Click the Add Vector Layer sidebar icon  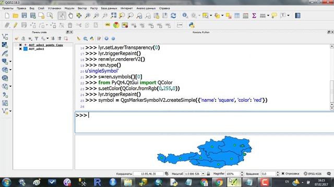click(x=5, y=36)
